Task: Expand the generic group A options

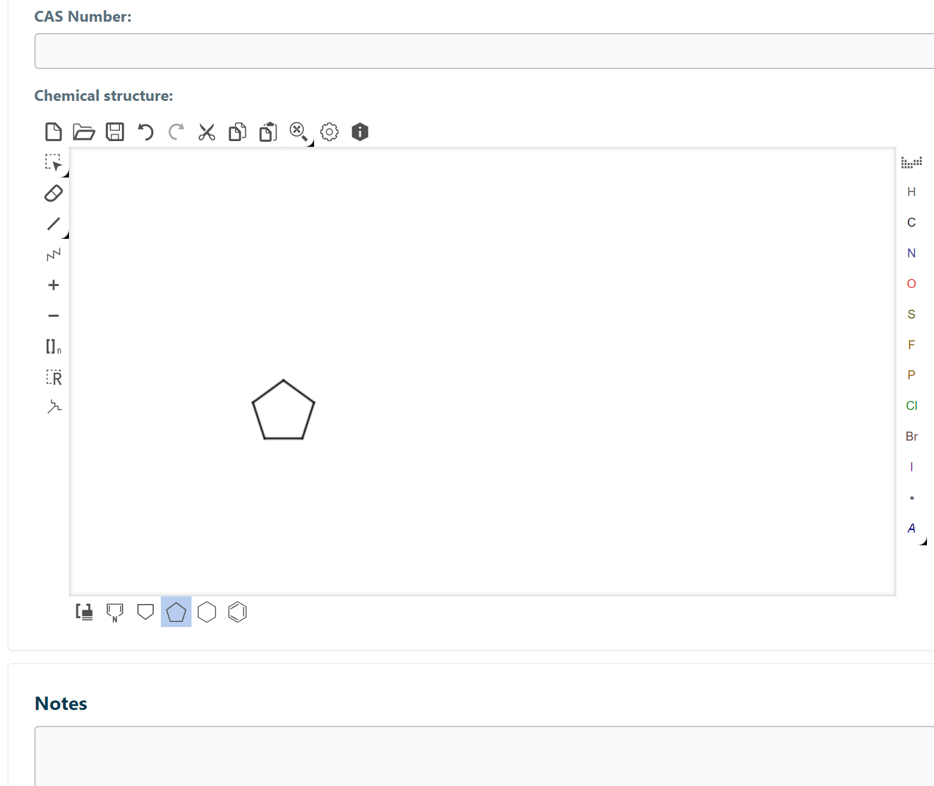Action: pos(923,541)
